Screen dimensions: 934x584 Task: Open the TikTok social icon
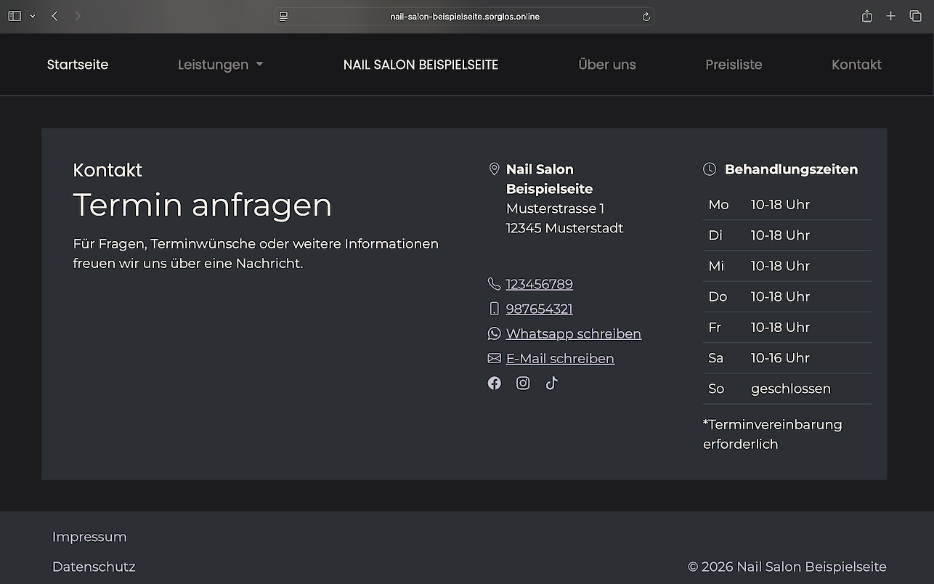[x=552, y=383]
